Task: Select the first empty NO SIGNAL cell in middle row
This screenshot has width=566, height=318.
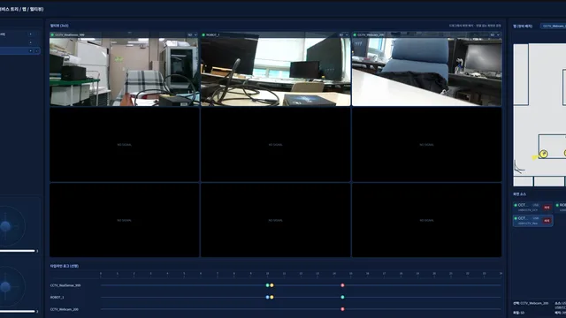Action: pyautogui.click(x=124, y=145)
